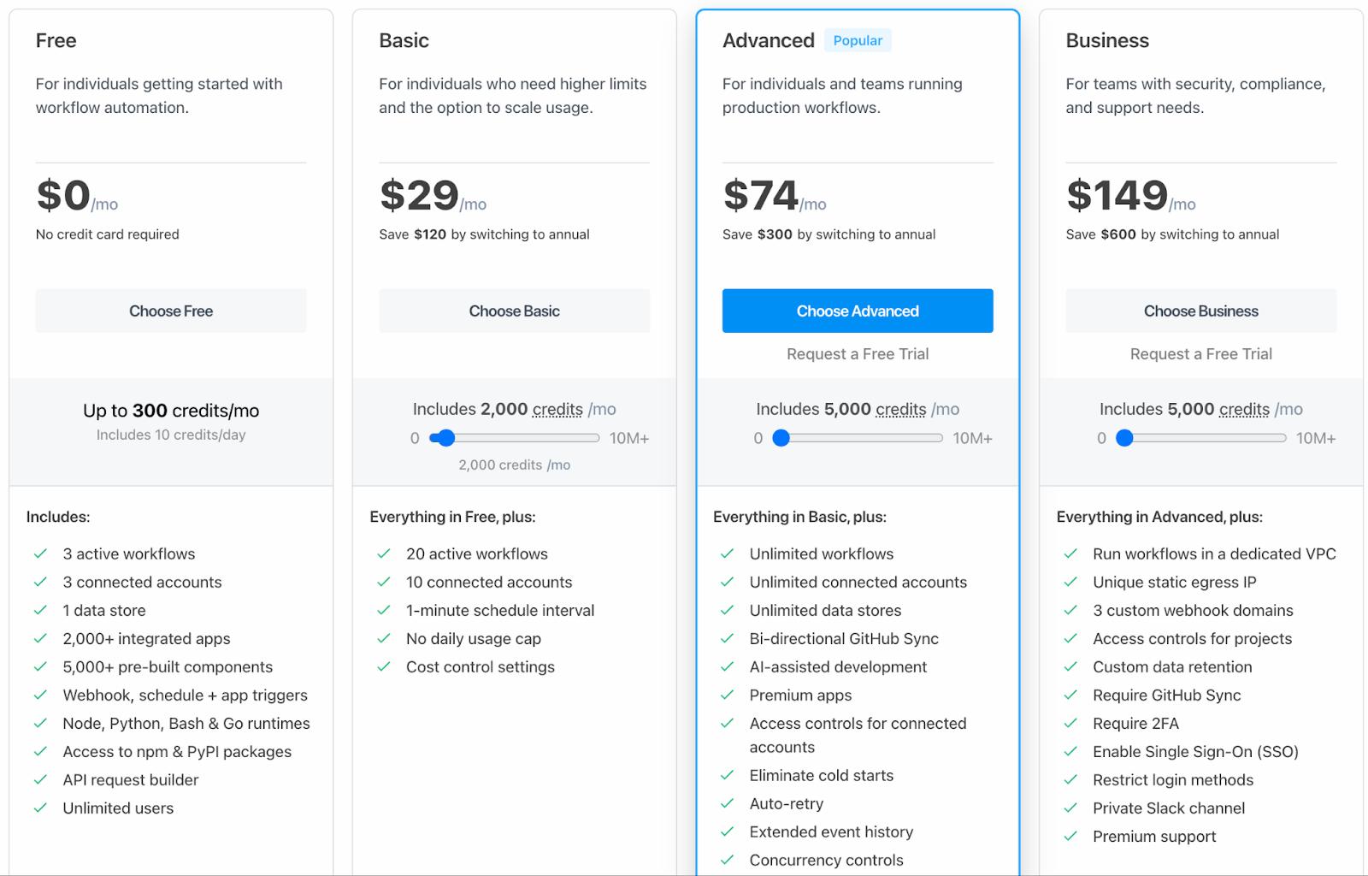Click the checkmark beside "AI-assisted development"

(726, 666)
